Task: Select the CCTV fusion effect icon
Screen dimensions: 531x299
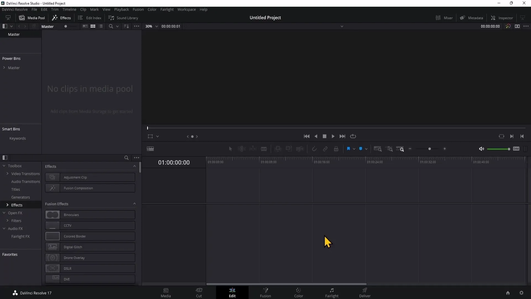Action: tap(52, 225)
